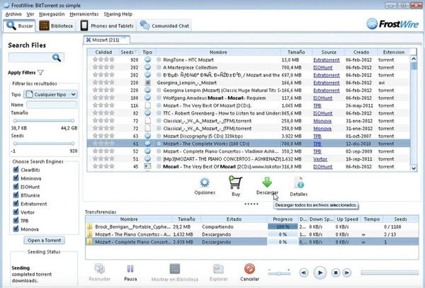Click the star rating of A Masterpiece Collection
The height and width of the screenshot is (288, 425).
coord(103,67)
